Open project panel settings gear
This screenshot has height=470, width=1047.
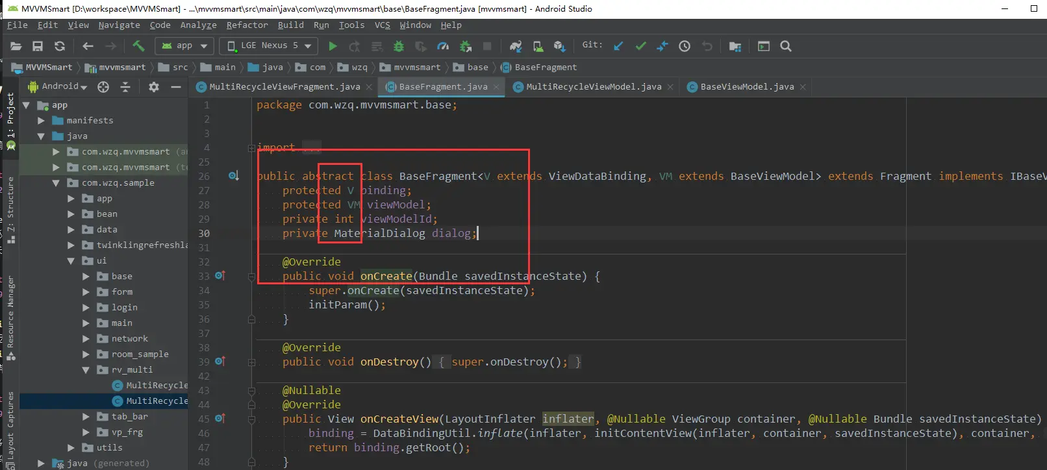(154, 87)
